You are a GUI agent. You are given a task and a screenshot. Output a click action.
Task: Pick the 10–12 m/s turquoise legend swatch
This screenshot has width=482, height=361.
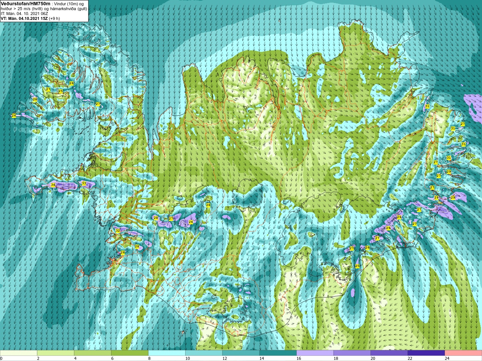pyautogui.click(x=204, y=353)
